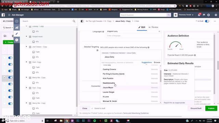Image resolution: width=219 pixels, height=123 pixels.
Task: Click the magnifier icon in tree search
Action: [x=74, y=21]
